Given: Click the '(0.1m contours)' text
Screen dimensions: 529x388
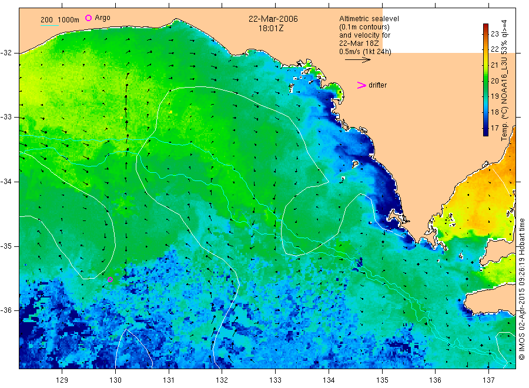Looking at the screenshot, I should tap(364, 27).
